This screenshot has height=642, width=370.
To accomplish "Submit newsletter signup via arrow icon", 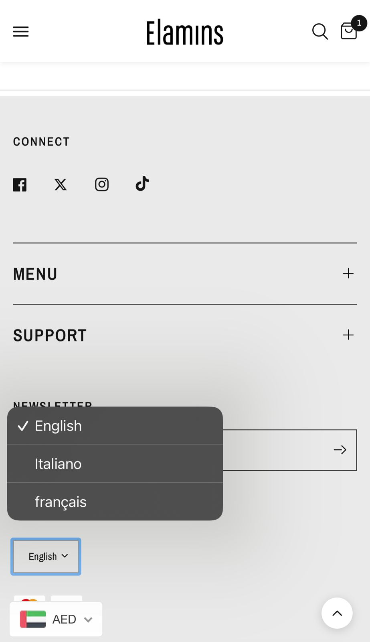I will click(x=340, y=450).
